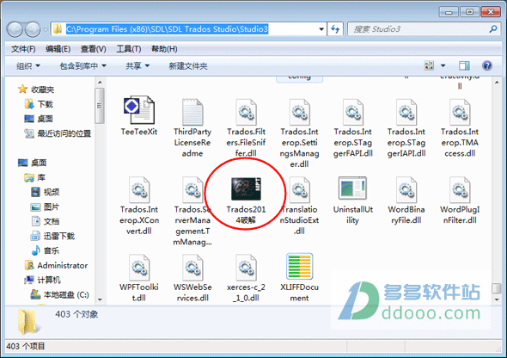This screenshot has height=358, width=507.
Task: Click the change view icon
Action: (x=429, y=65)
